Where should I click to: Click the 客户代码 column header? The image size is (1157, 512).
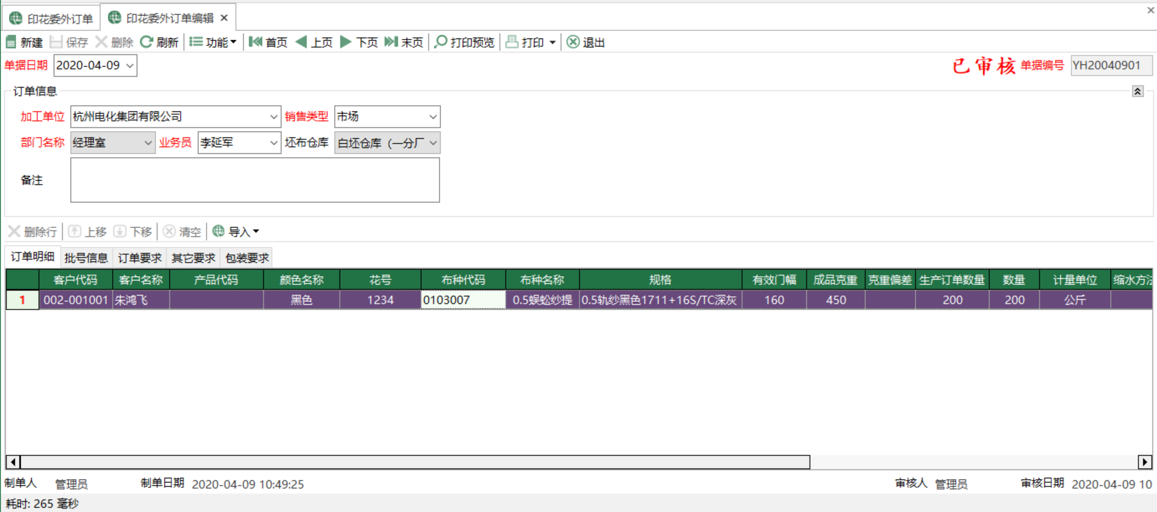pos(75,279)
